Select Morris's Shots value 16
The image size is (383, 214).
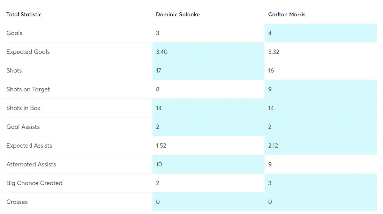click(271, 70)
